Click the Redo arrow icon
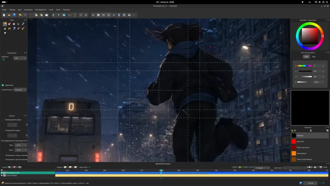Viewport: 330px width, 186px height. pyautogui.click(x=25, y=15)
